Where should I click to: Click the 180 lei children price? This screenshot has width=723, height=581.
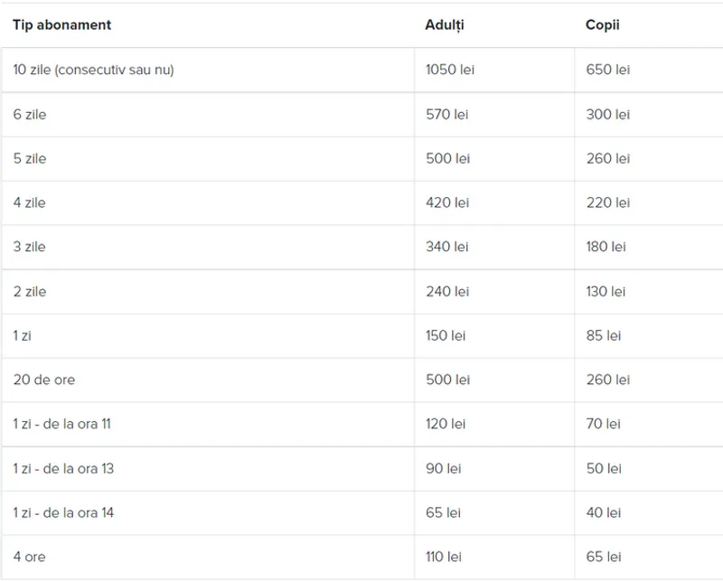coord(606,247)
